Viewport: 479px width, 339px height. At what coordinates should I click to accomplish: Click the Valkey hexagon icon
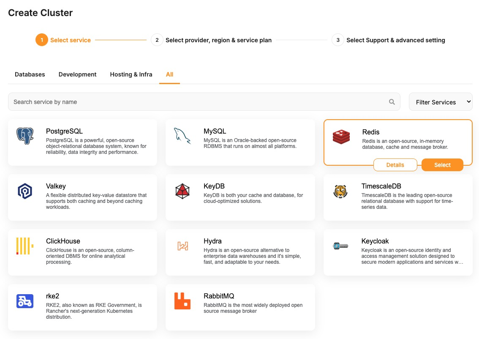[25, 191]
